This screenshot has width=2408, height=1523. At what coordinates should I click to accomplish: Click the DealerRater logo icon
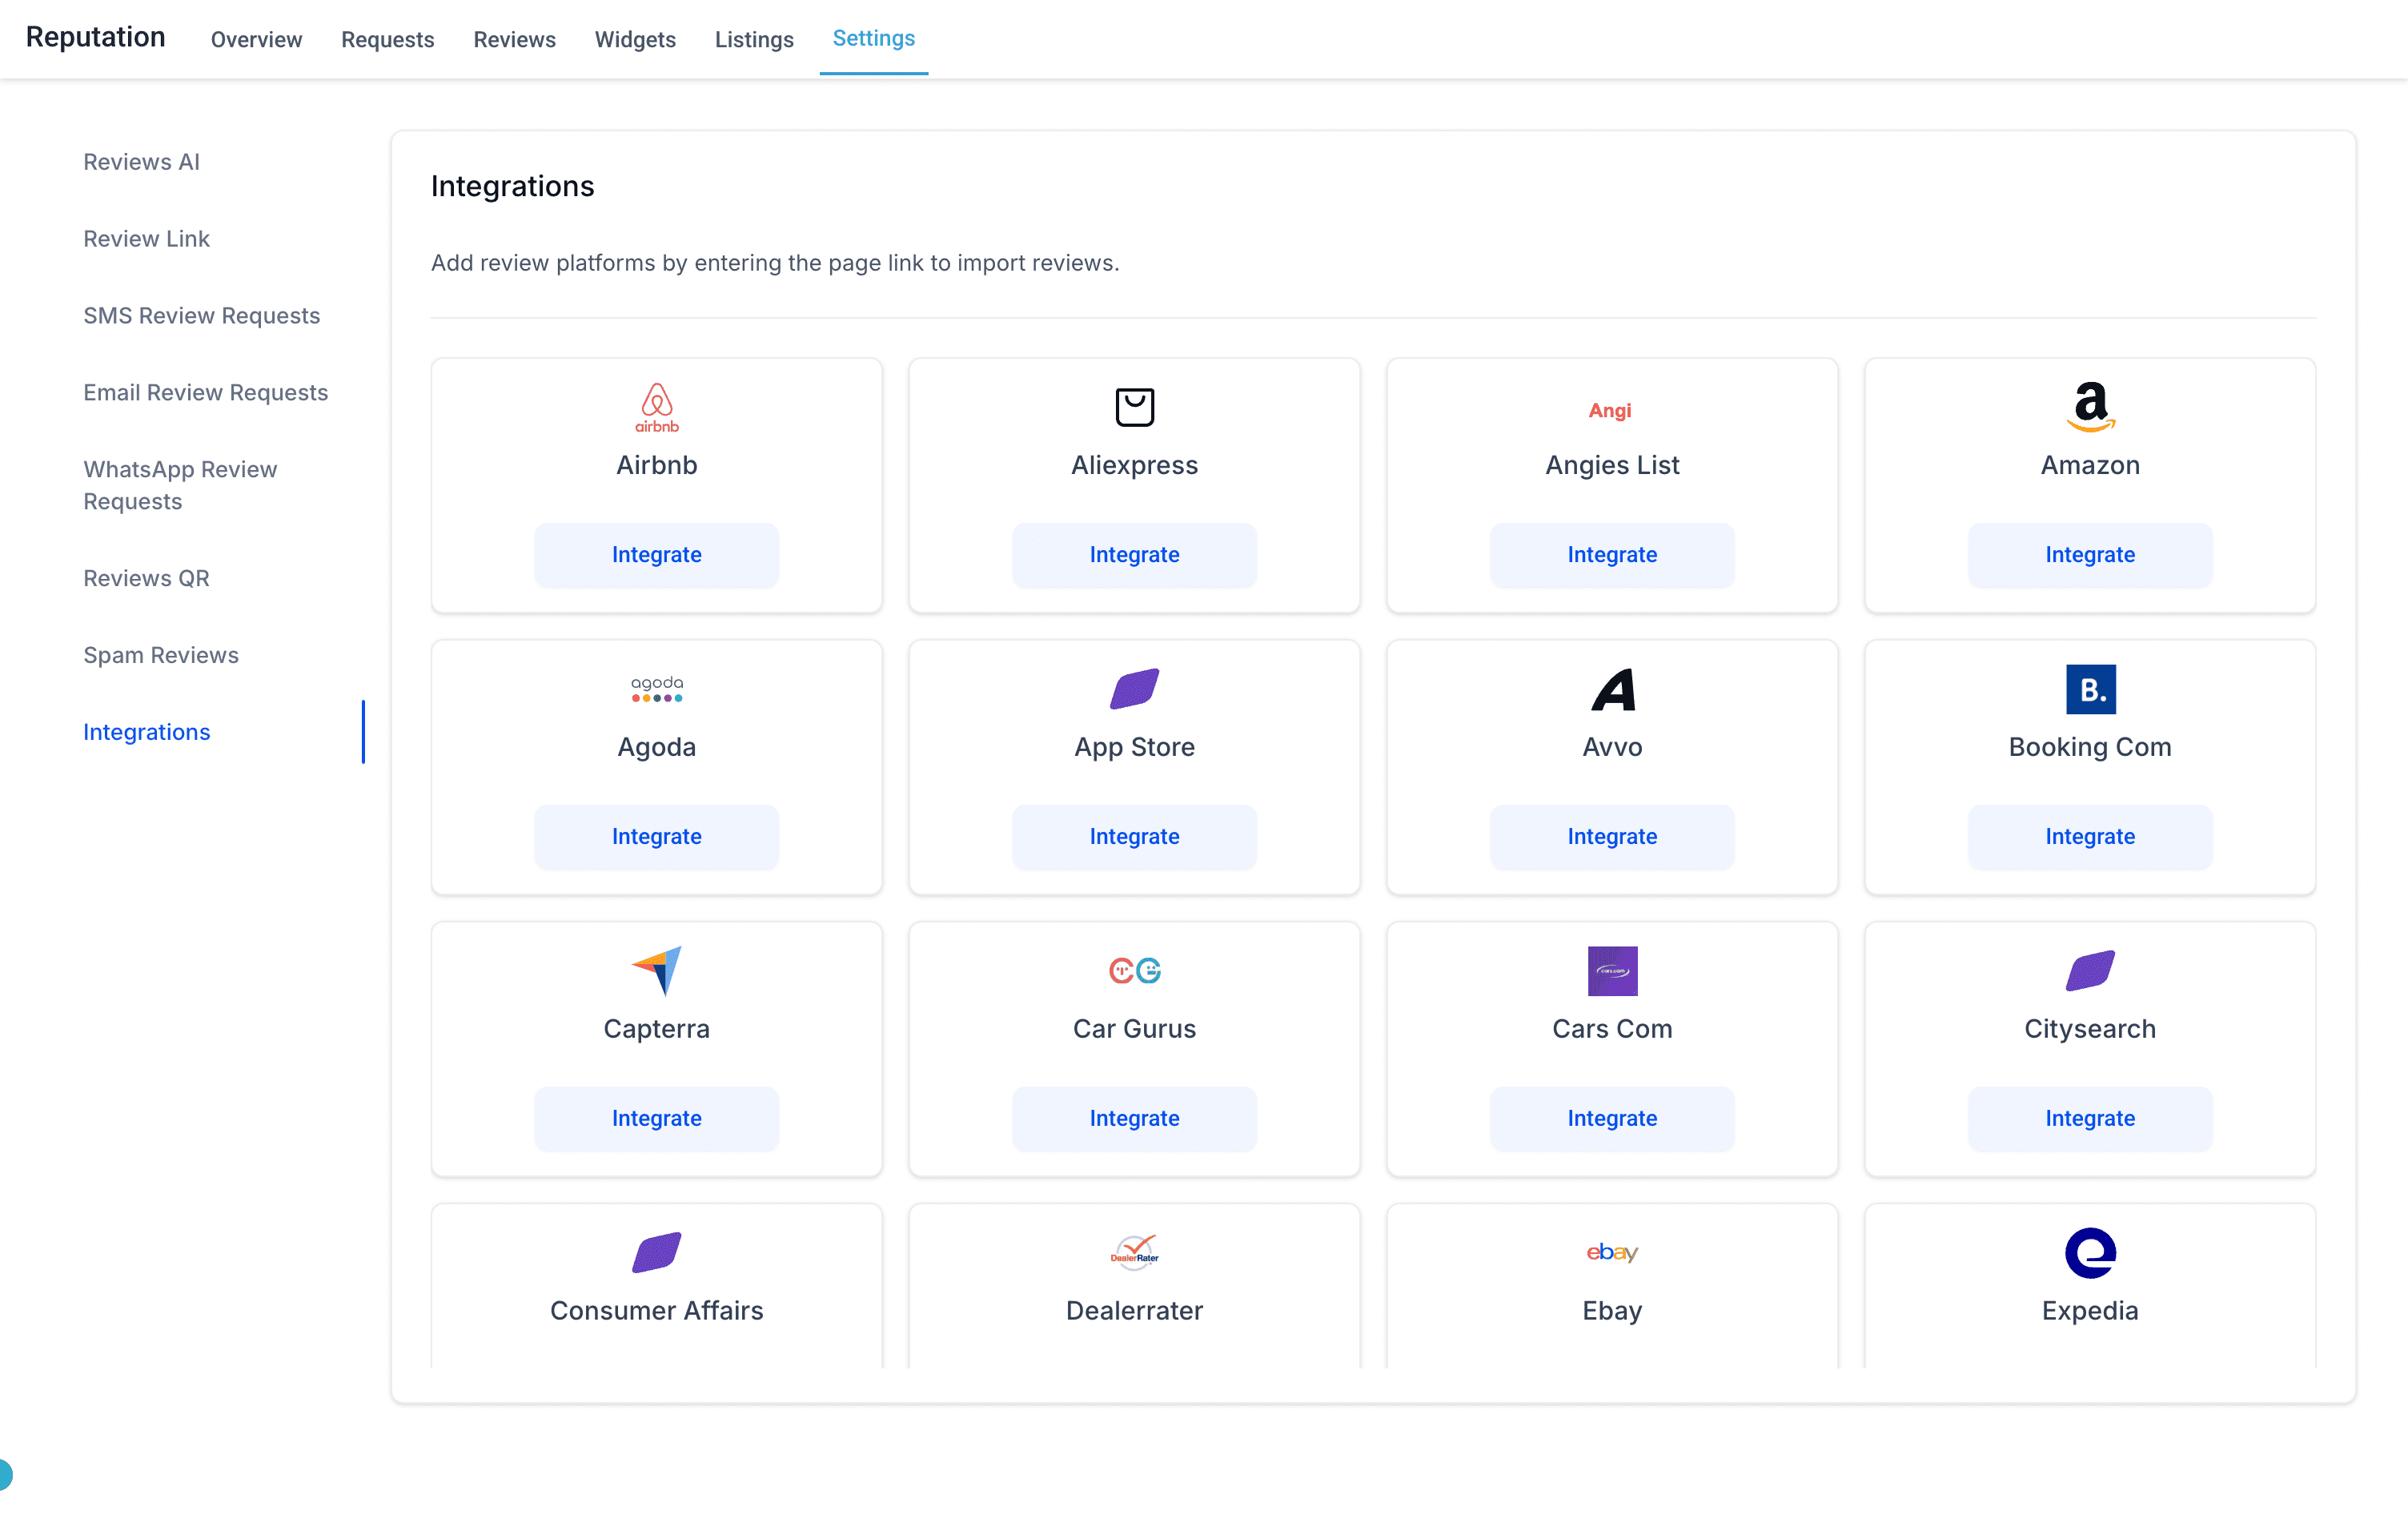click(x=1134, y=1252)
